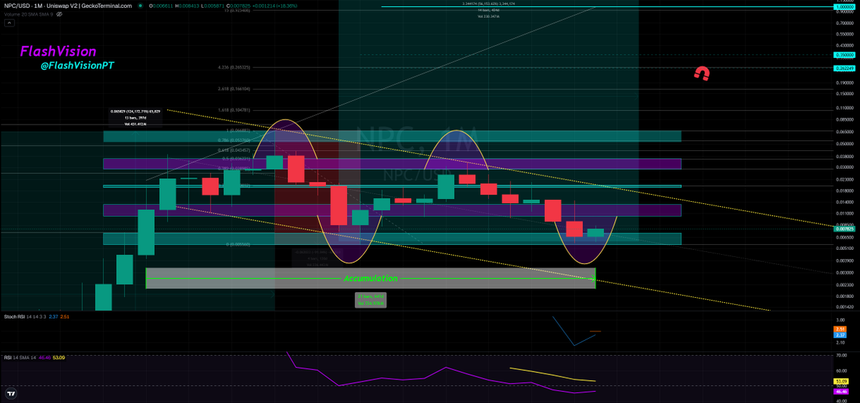Image resolution: width=860 pixels, height=403 pixels.
Task: Click the blue 2.37 Stoch RSI axis label
Action: (841, 334)
